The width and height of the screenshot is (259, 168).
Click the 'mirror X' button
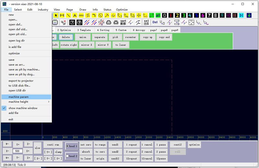(x=86, y=45)
